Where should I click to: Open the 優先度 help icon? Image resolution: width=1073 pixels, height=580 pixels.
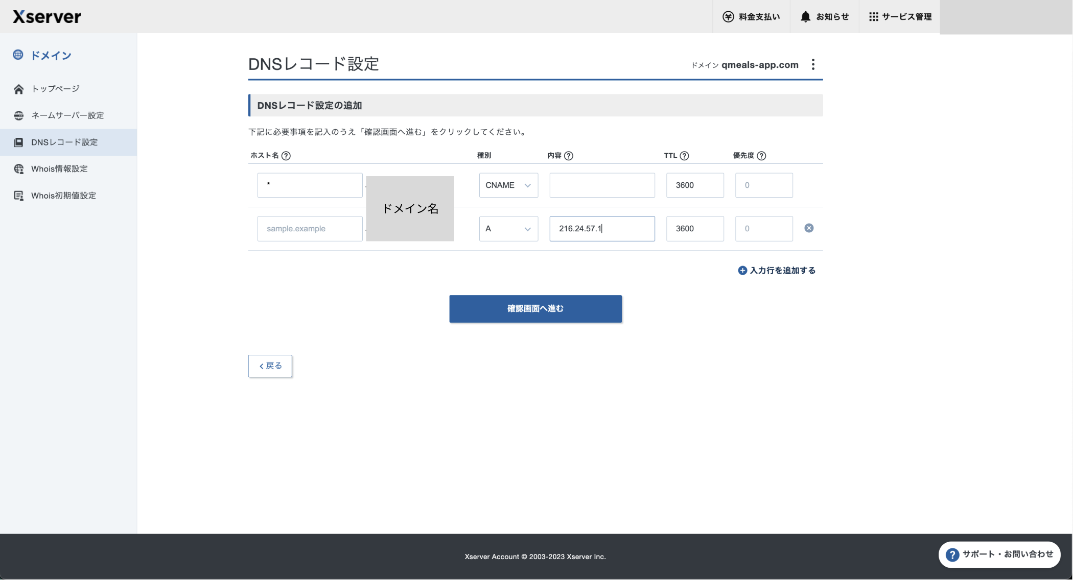(762, 156)
